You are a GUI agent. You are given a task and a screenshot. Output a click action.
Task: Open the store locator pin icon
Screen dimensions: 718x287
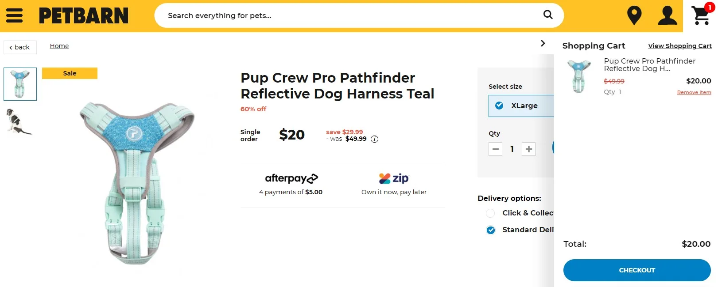click(x=634, y=15)
